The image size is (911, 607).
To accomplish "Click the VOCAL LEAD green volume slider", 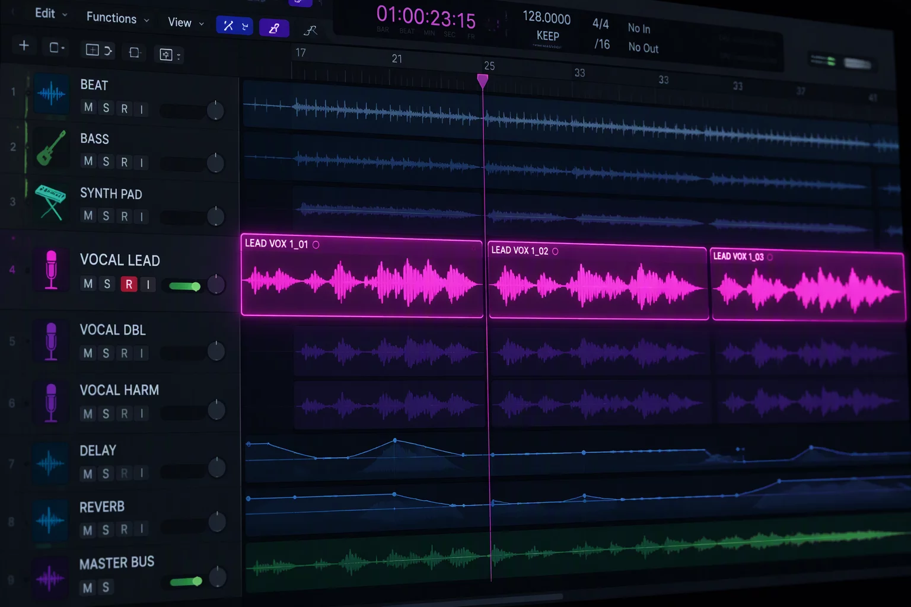I will 184,286.
